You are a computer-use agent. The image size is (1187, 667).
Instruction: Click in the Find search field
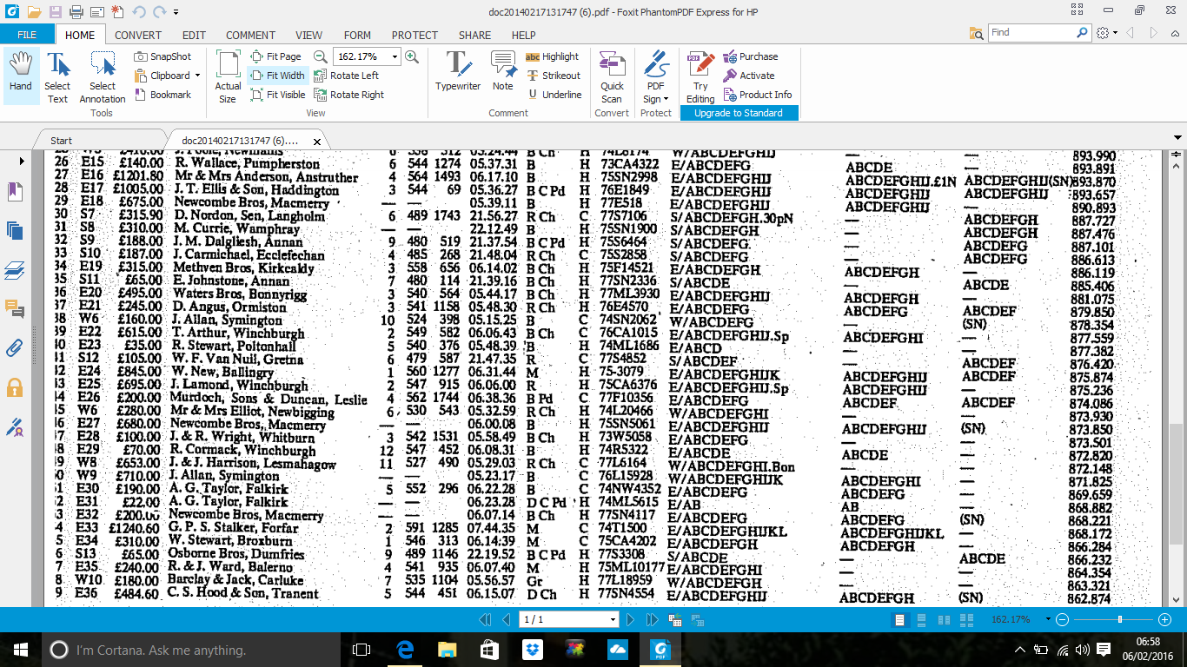1031,32
